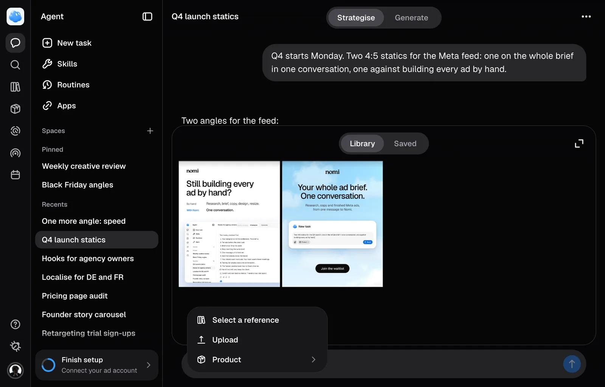Open Finish setup connect ad account
605x387 pixels.
97,365
